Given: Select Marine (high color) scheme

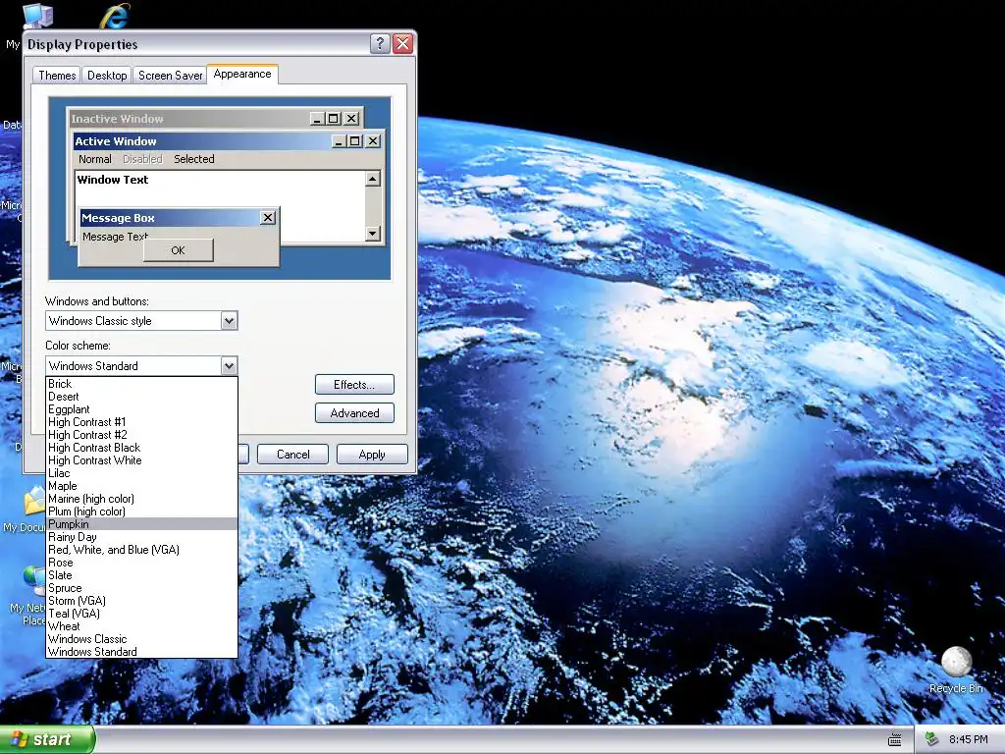Looking at the screenshot, I should coord(141,499).
